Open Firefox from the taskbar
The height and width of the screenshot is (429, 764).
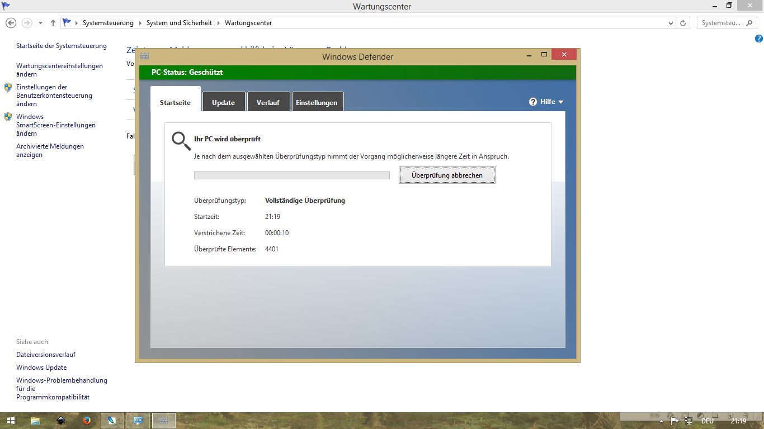[x=87, y=421]
